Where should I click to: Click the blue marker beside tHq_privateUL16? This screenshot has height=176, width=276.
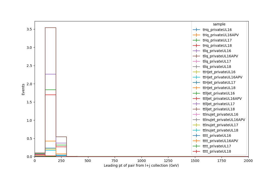click(x=196, y=30)
